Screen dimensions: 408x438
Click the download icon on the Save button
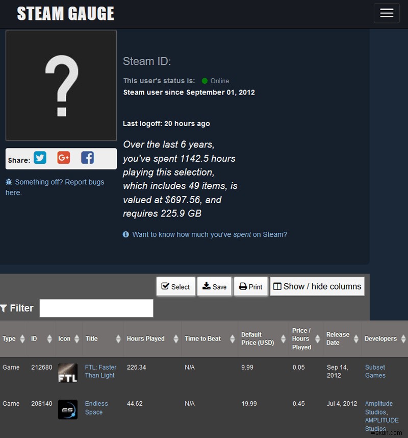[x=207, y=286]
